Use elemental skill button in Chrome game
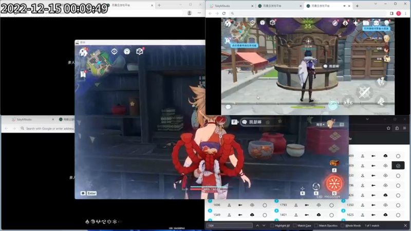Screen dimensions: 411x231 pyautogui.click(x=348, y=102)
